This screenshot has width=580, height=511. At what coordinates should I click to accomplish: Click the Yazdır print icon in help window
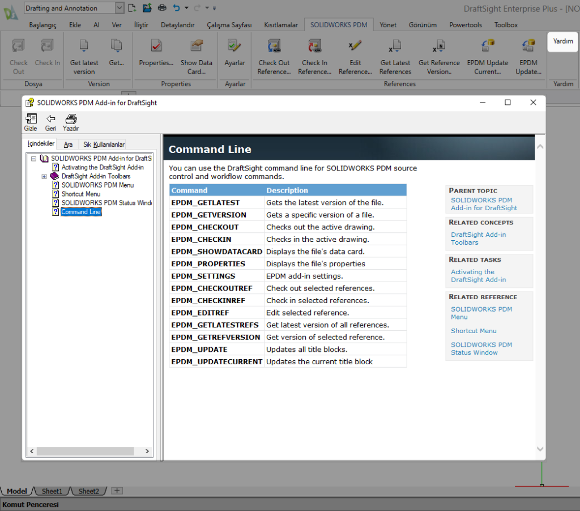(70, 120)
